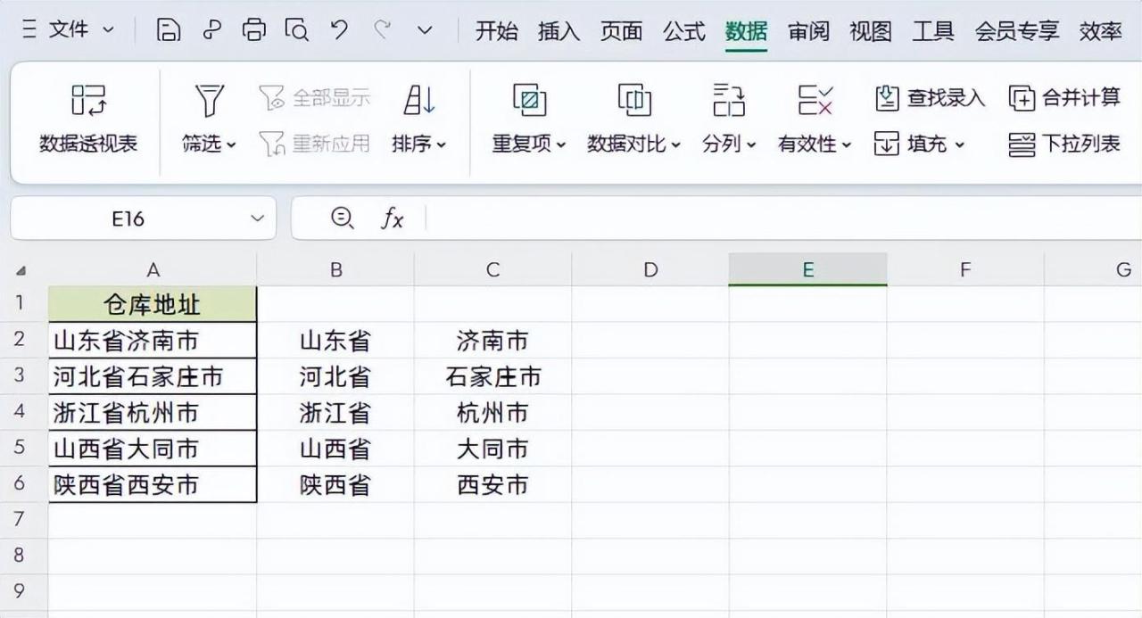Click the 数据对比 compare icon
This screenshot has width=1142, height=618.
click(x=634, y=100)
